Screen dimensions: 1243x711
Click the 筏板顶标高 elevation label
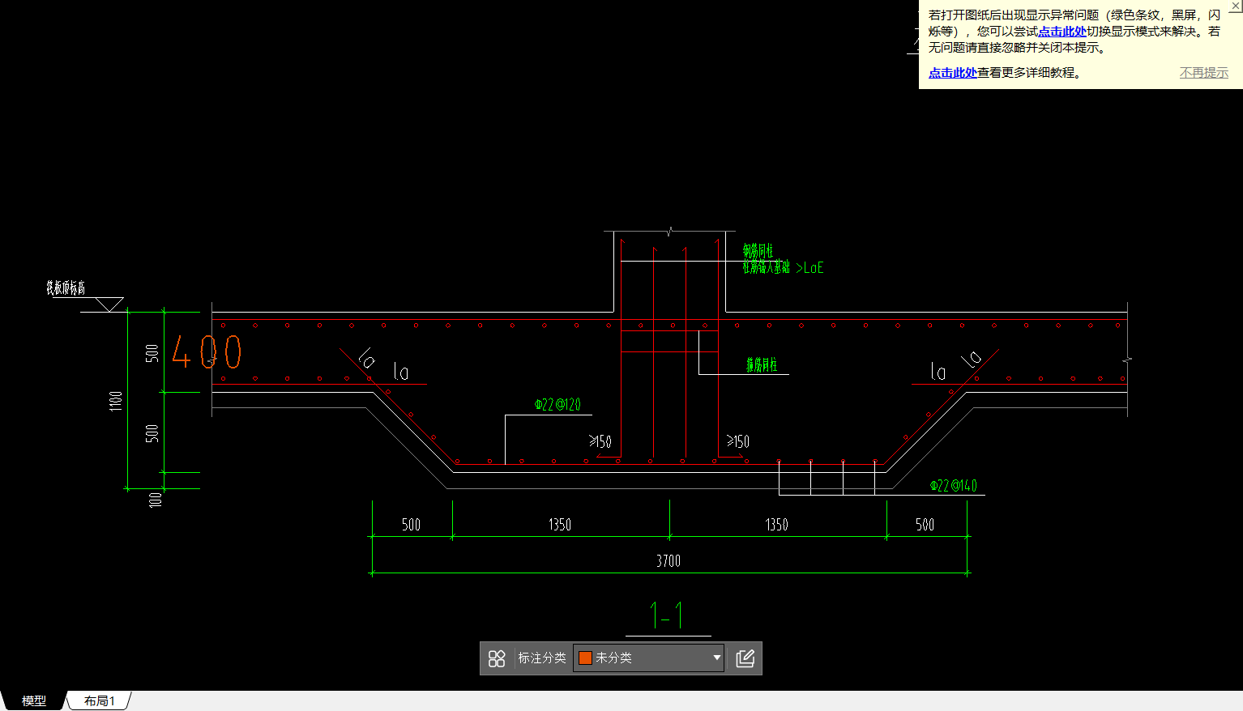coord(66,287)
